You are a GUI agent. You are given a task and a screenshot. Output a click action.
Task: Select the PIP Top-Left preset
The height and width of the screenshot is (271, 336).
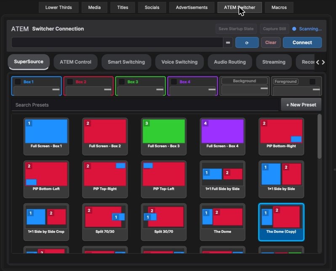pyautogui.click(x=164, y=179)
